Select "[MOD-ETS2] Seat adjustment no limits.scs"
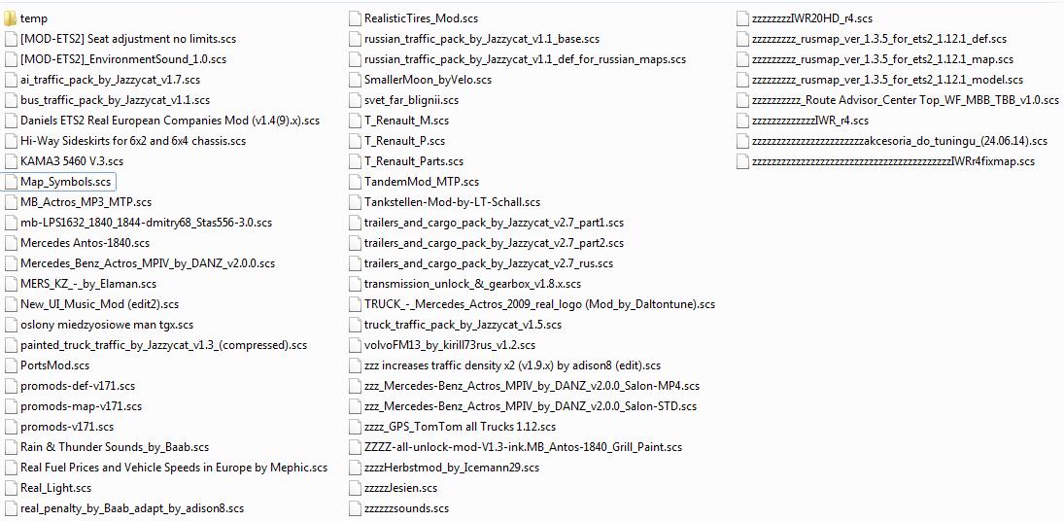Image resolution: width=1064 pixels, height=521 pixels. click(x=128, y=39)
